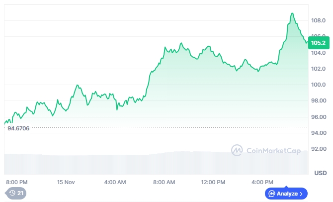Select the 12:00 PM time marker
The height and width of the screenshot is (202, 333).
214,182
